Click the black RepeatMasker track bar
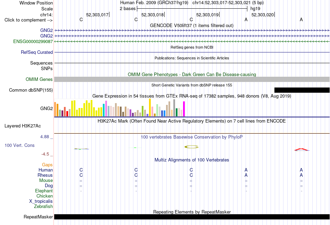This screenshot has width=330, height=225. [x=192, y=217]
